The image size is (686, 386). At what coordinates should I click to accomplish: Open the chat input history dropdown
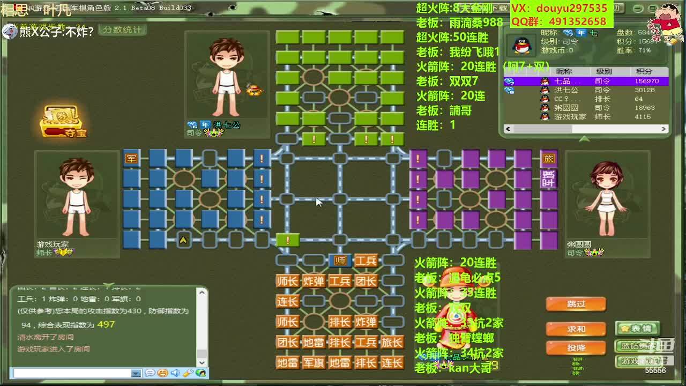136,373
